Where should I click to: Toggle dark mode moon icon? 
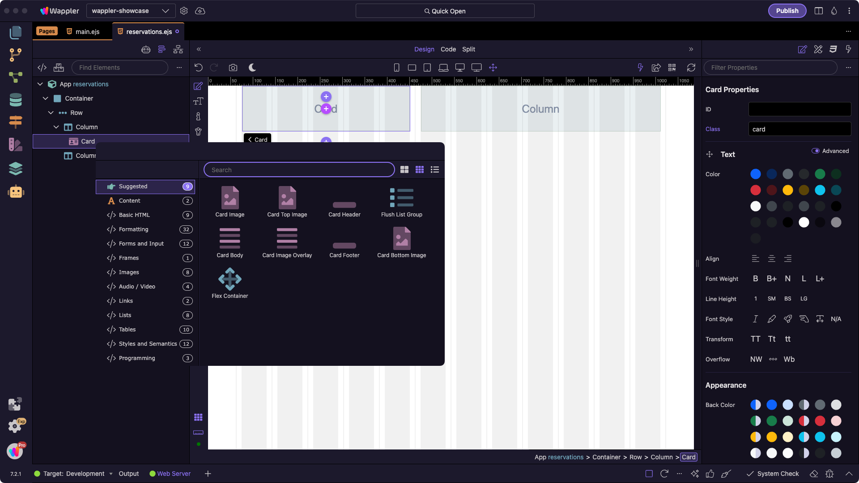coord(252,68)
